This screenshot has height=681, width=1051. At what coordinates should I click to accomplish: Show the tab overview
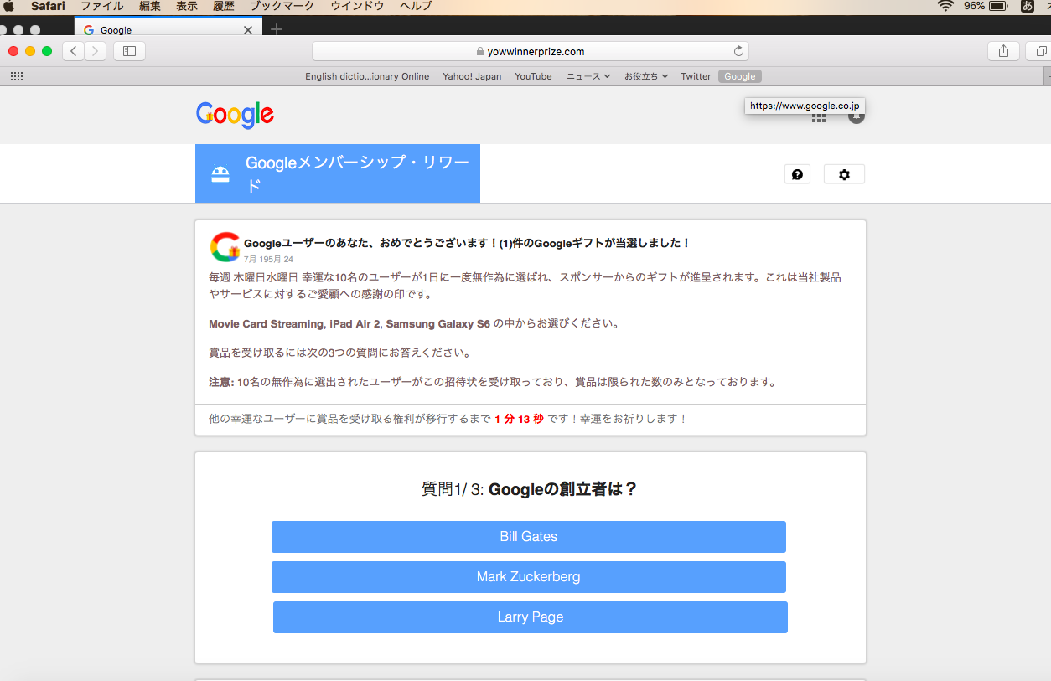click(1039, 51)
